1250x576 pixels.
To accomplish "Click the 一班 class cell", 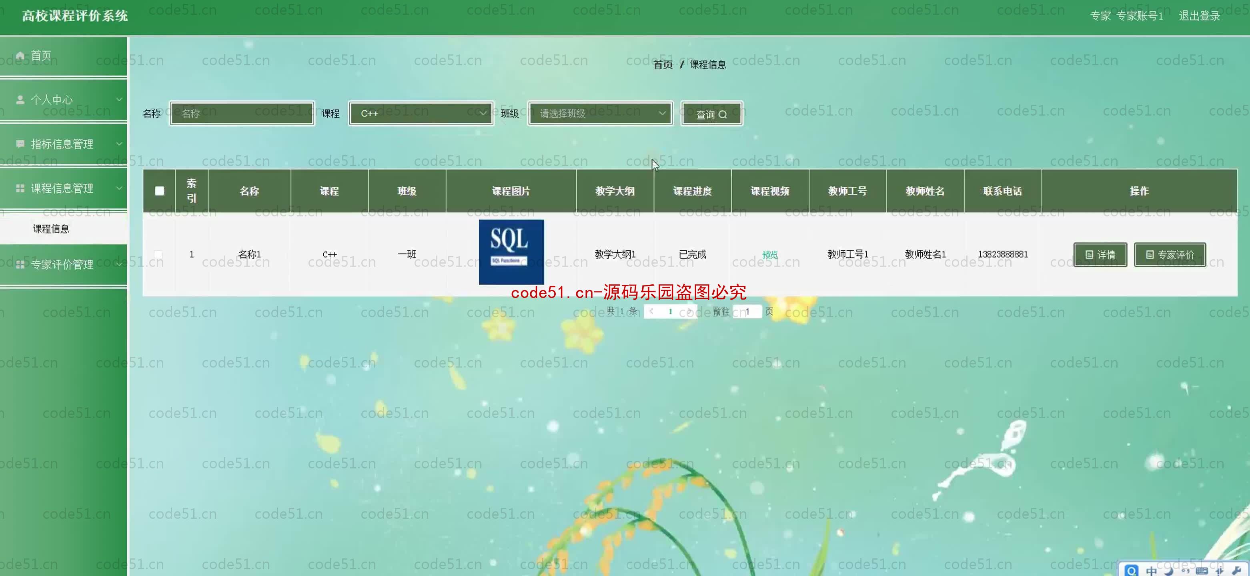I will (x=407, y=254).
